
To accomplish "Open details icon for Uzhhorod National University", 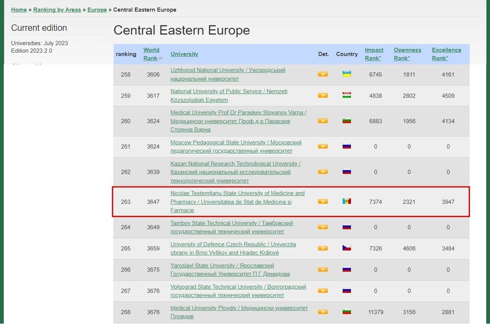I will (x=322, y=74).
